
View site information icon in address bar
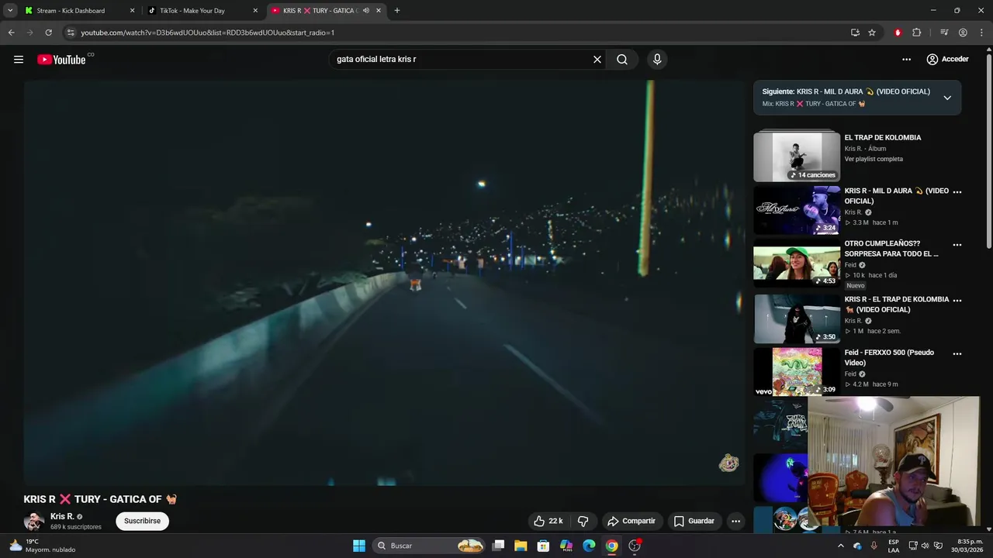pyautogui.click(x=71, y=33)
